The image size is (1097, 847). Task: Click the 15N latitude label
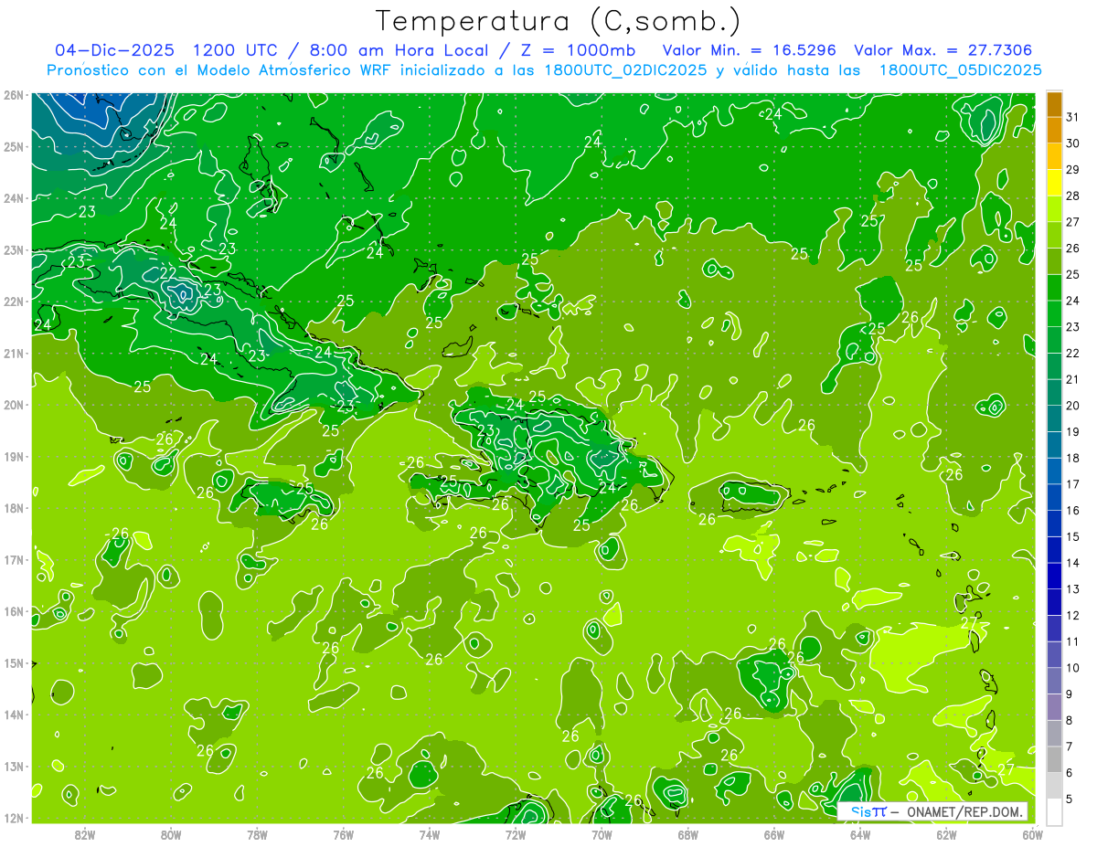[x=13, y=663]
